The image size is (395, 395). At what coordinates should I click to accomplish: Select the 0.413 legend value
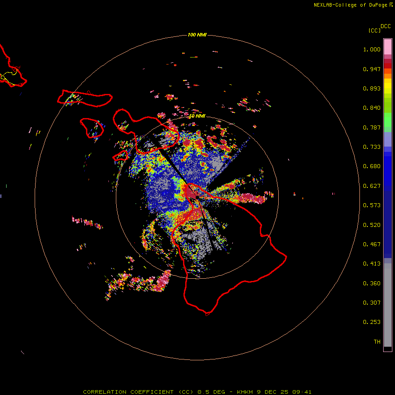coord(372,264)
